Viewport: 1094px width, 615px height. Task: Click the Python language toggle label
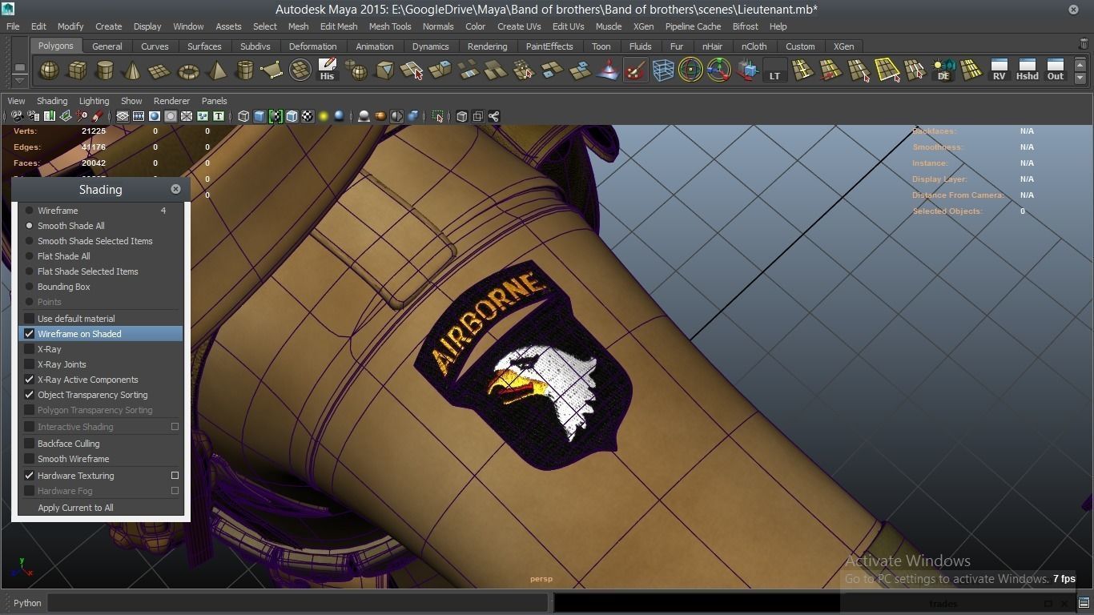(27, 603)
